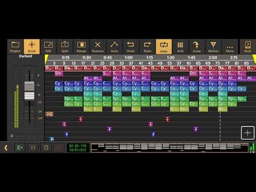Viewport: 256px width, 192px height.
Task: Click the yellow loop end marker
Action: point(254,59)
